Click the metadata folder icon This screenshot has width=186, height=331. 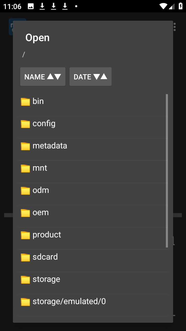[25, 146]
